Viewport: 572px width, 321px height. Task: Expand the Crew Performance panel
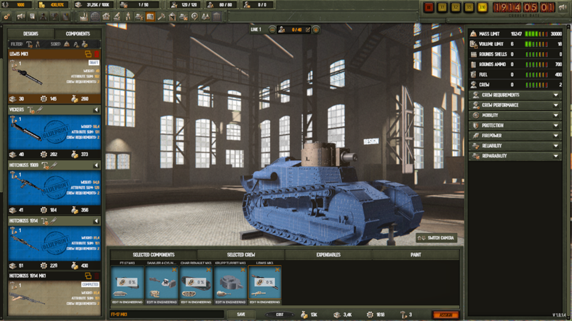tap(515, 105)
